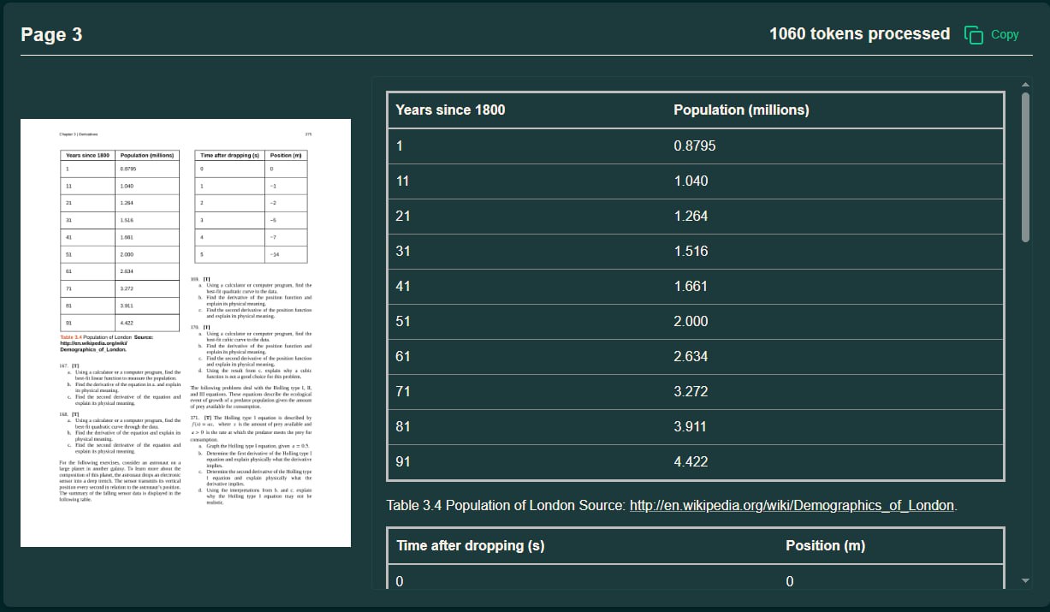The width and height of the screenshot is (1050, 612).
Task: Select the 'Population (millions)' column header
Action: tap(741, 110)
